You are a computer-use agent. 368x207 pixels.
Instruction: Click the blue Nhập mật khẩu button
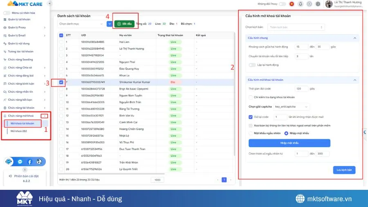289,143
